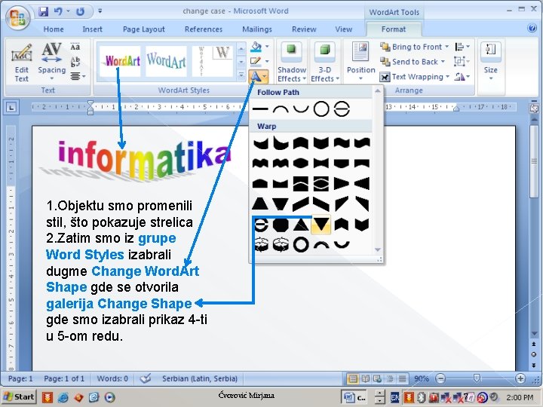
Task: Click the zoom slider handle
Action: (x=477, y=378)
